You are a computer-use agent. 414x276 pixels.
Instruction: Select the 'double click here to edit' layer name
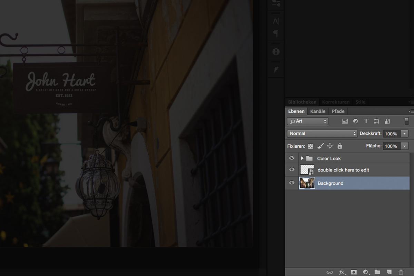[x=343, y=170]
